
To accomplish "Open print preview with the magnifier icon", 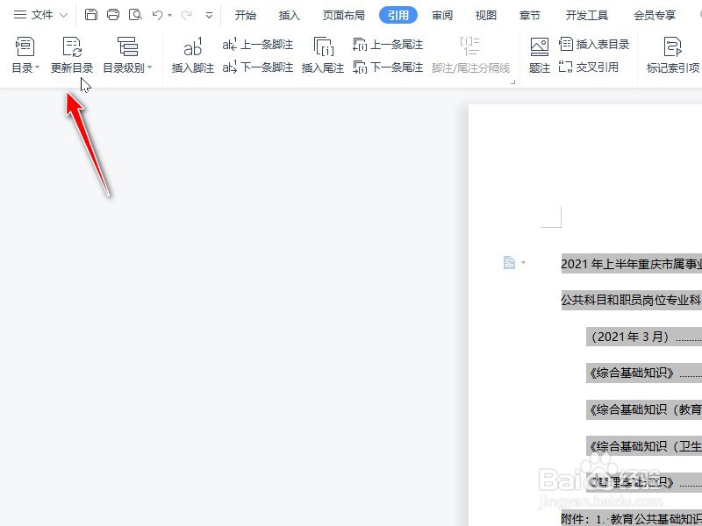I will [135, 14].
